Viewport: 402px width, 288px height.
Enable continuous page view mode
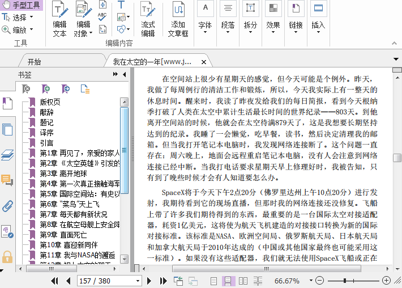(x=228, y=281)
